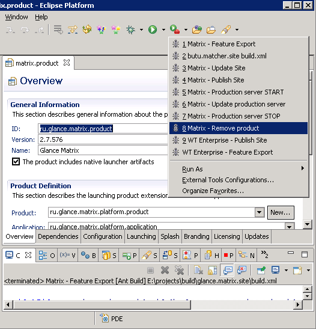This screenshot has width=316, height=329.
Task: Click the Name field 'Glance Matrix'
Action: click(x=103, y=150)
